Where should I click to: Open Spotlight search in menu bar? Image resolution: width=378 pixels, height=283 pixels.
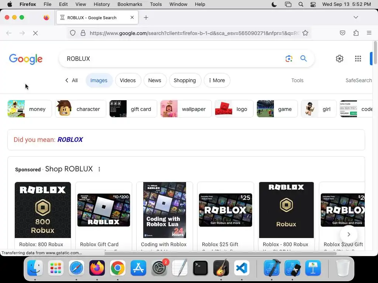click(x=300, y=4)
